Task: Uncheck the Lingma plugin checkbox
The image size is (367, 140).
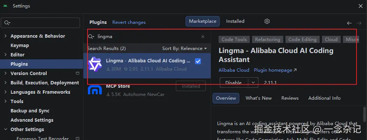Action: click(x=198, y=61)
